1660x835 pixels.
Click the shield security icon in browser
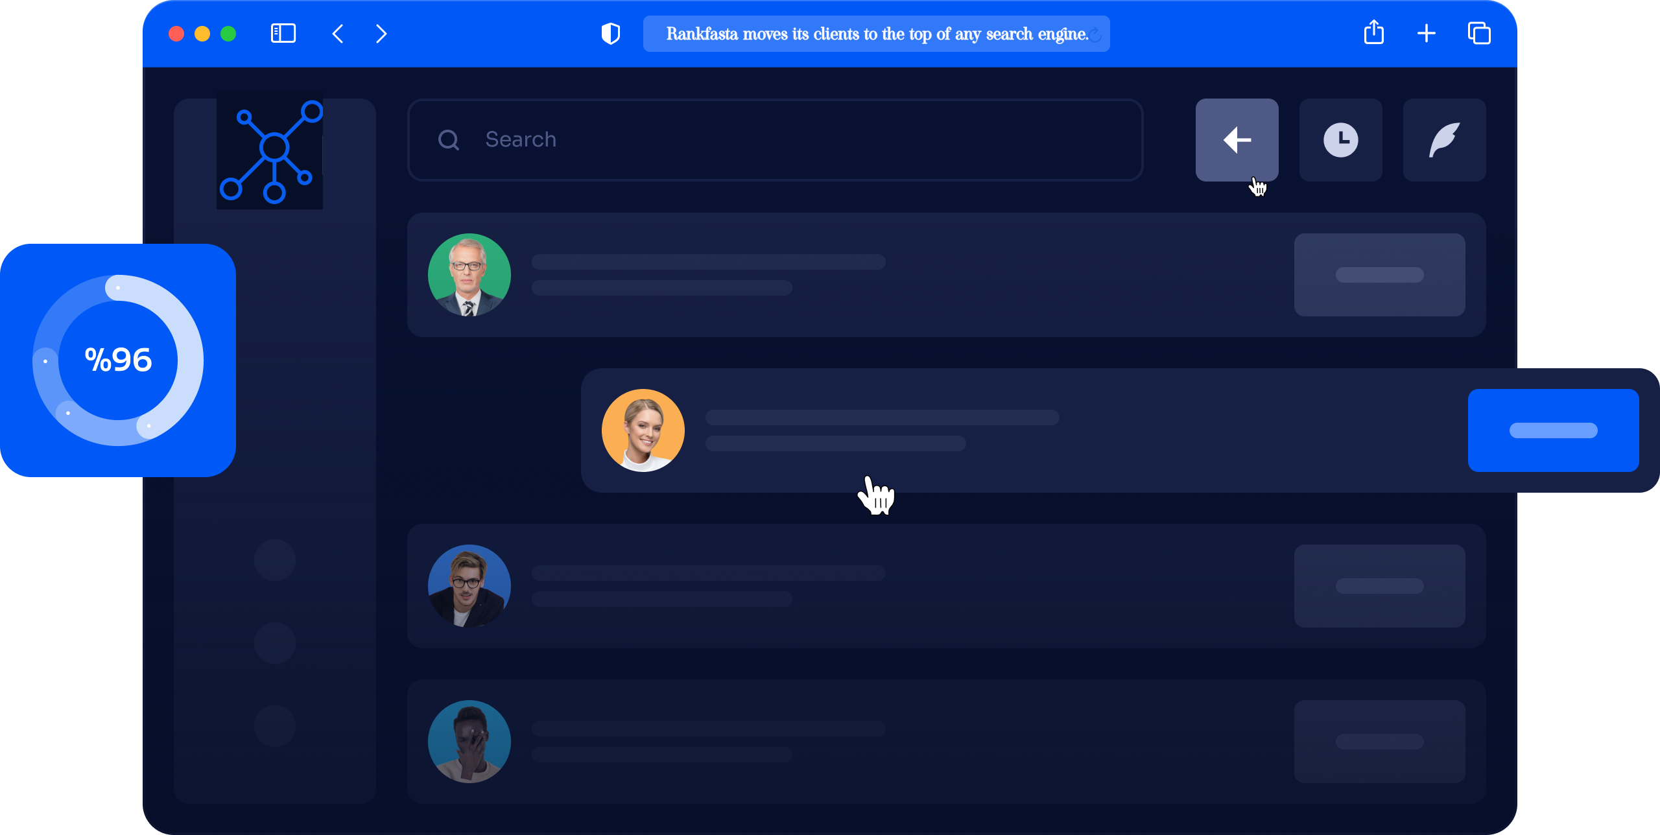(610, 31)
